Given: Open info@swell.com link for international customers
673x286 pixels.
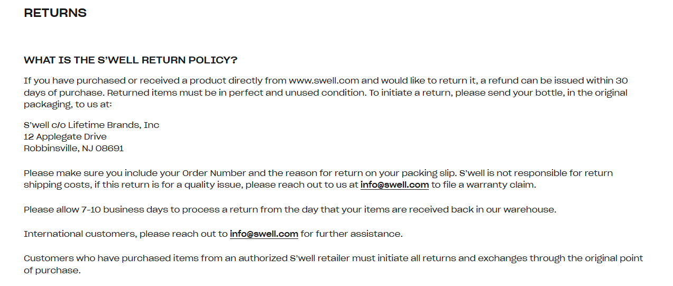Looking at the screenshot, I should click(x=264, y=234).
